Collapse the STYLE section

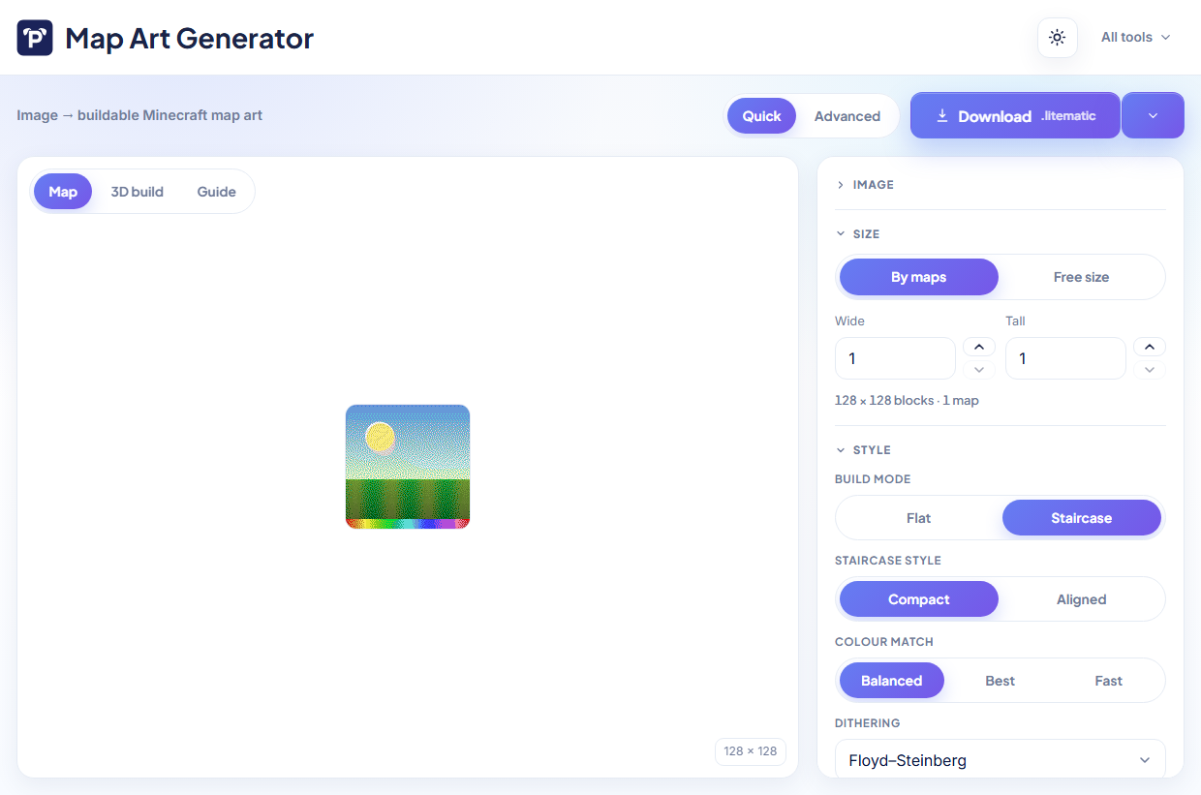tap(1001, 449)
